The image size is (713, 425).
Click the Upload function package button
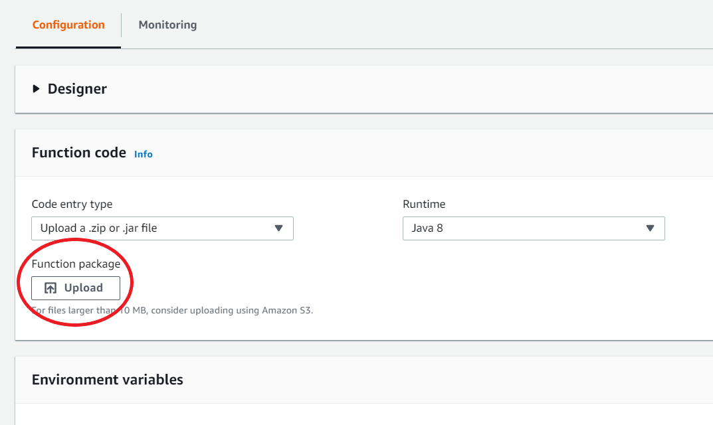point(75,288)
